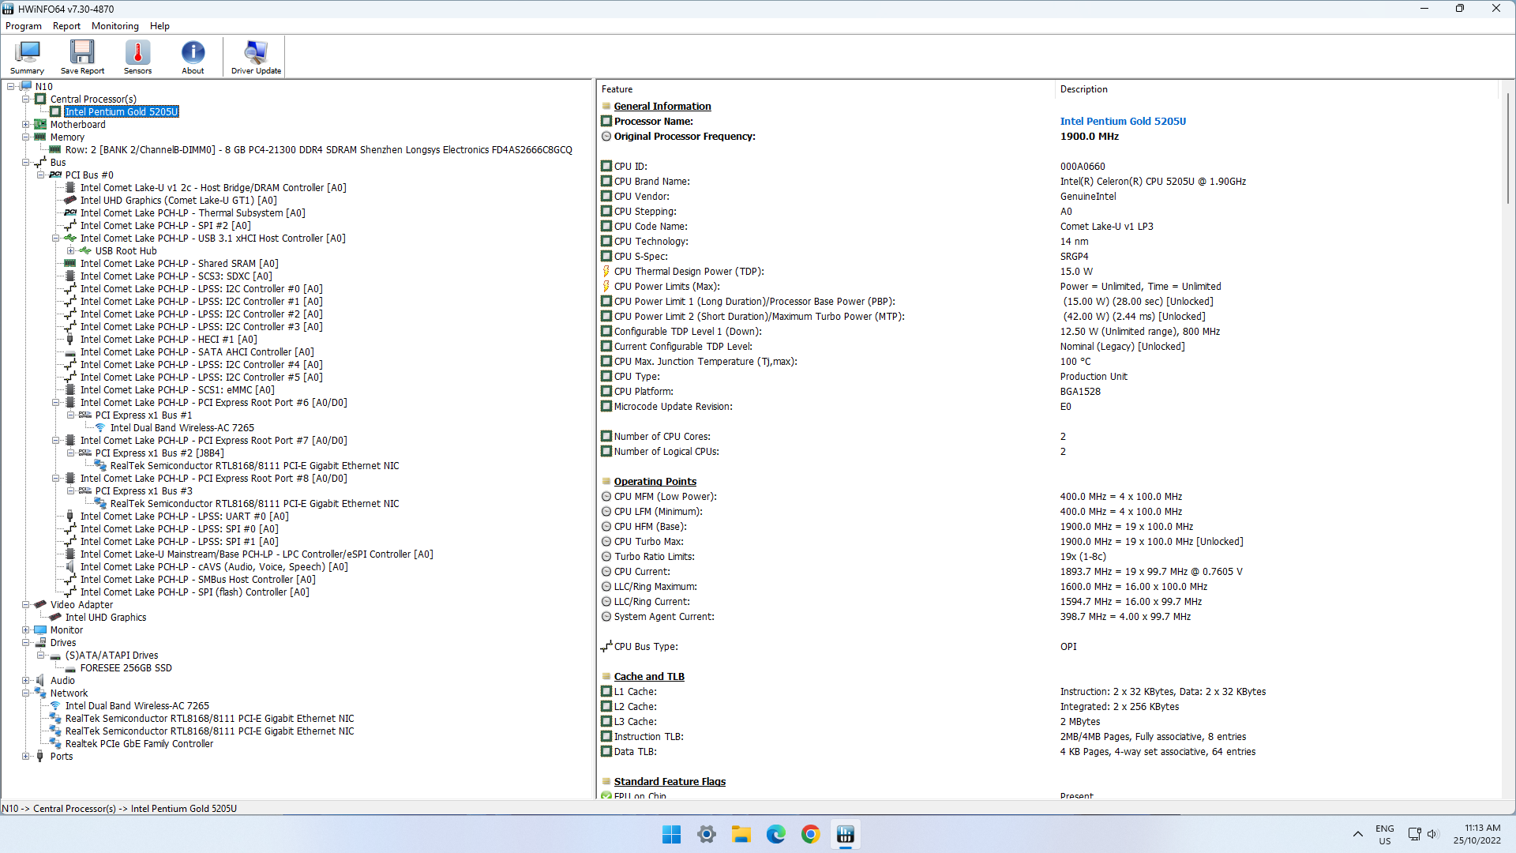Click the Cache and TLB section heading

pyautogui.click(x=649, y=677)
